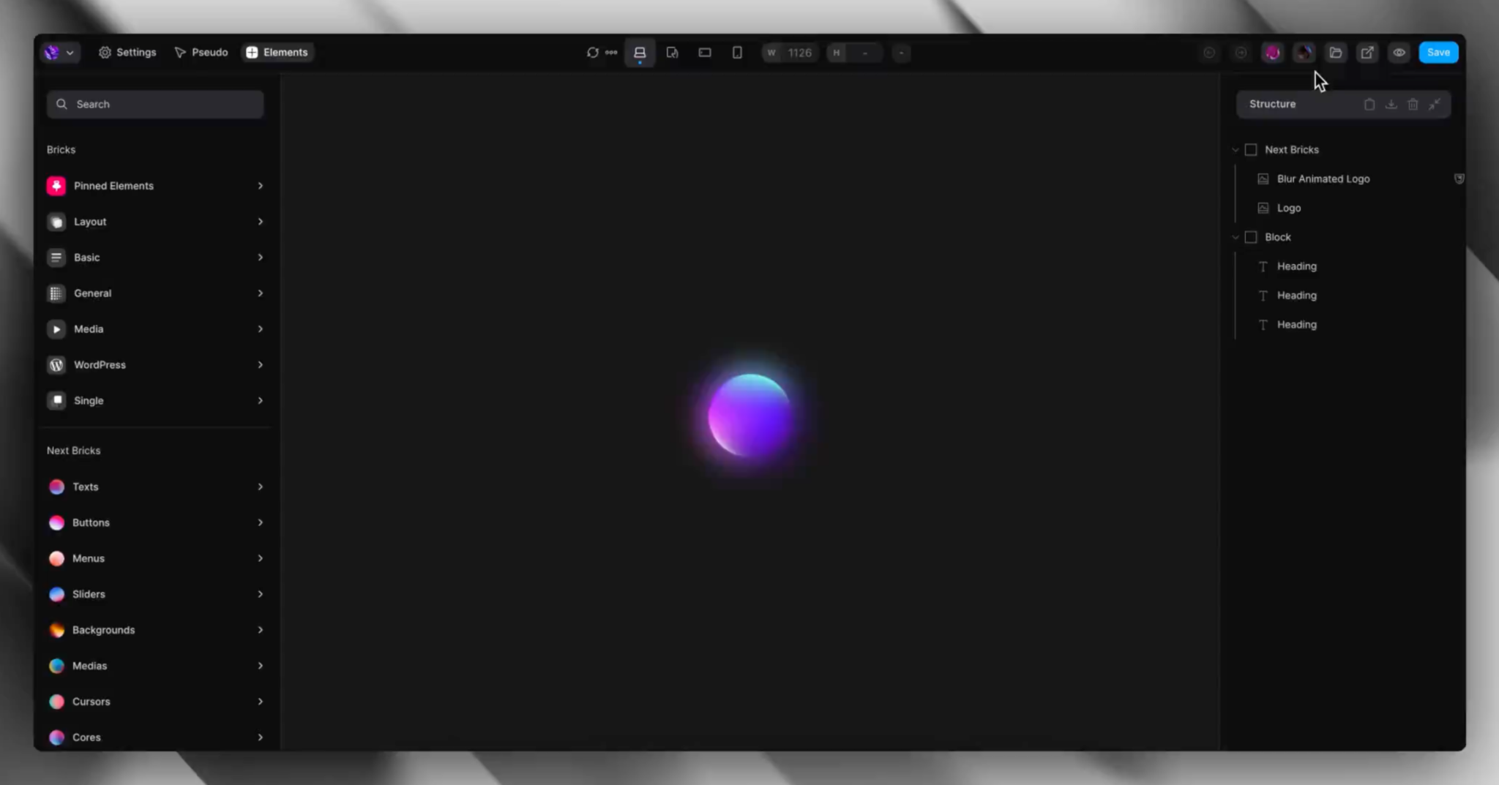
Task: Open the Cursors group
Action: tap(155, 702)
